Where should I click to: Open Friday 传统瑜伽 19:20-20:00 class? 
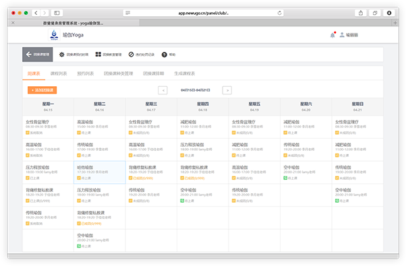coord(254,195)
